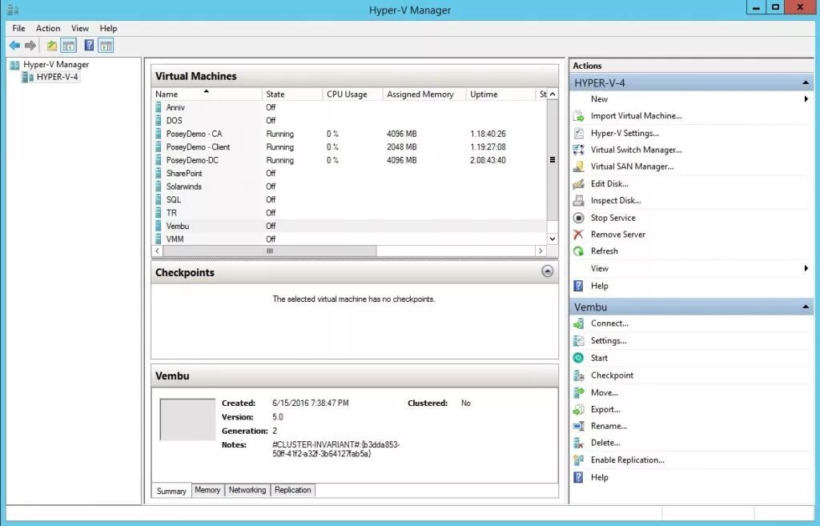Expand the New submenu arrow

click(x=806, y=99)
